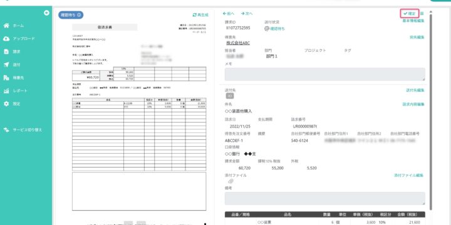Click the tax value 5,520

[x=312, y=168]
